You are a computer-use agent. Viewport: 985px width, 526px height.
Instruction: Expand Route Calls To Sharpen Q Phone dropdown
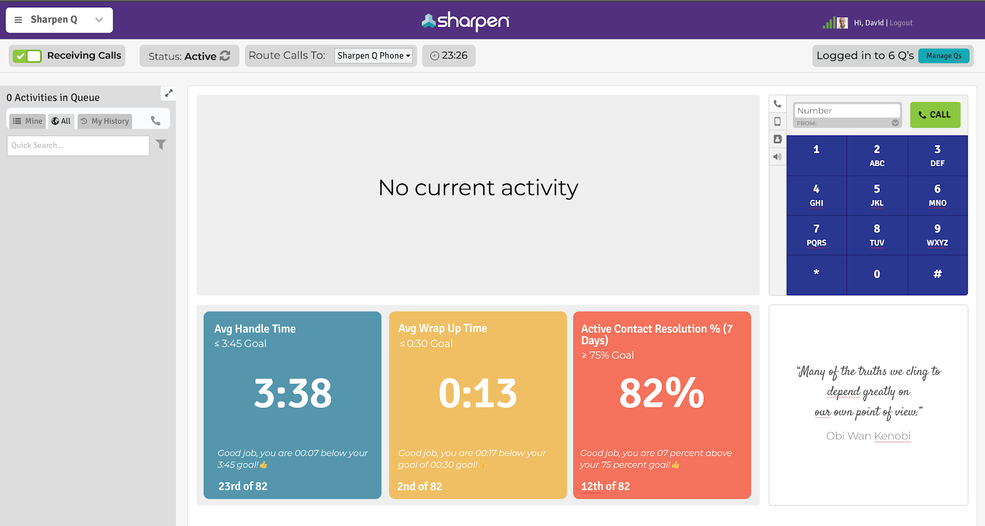(374, 55)
